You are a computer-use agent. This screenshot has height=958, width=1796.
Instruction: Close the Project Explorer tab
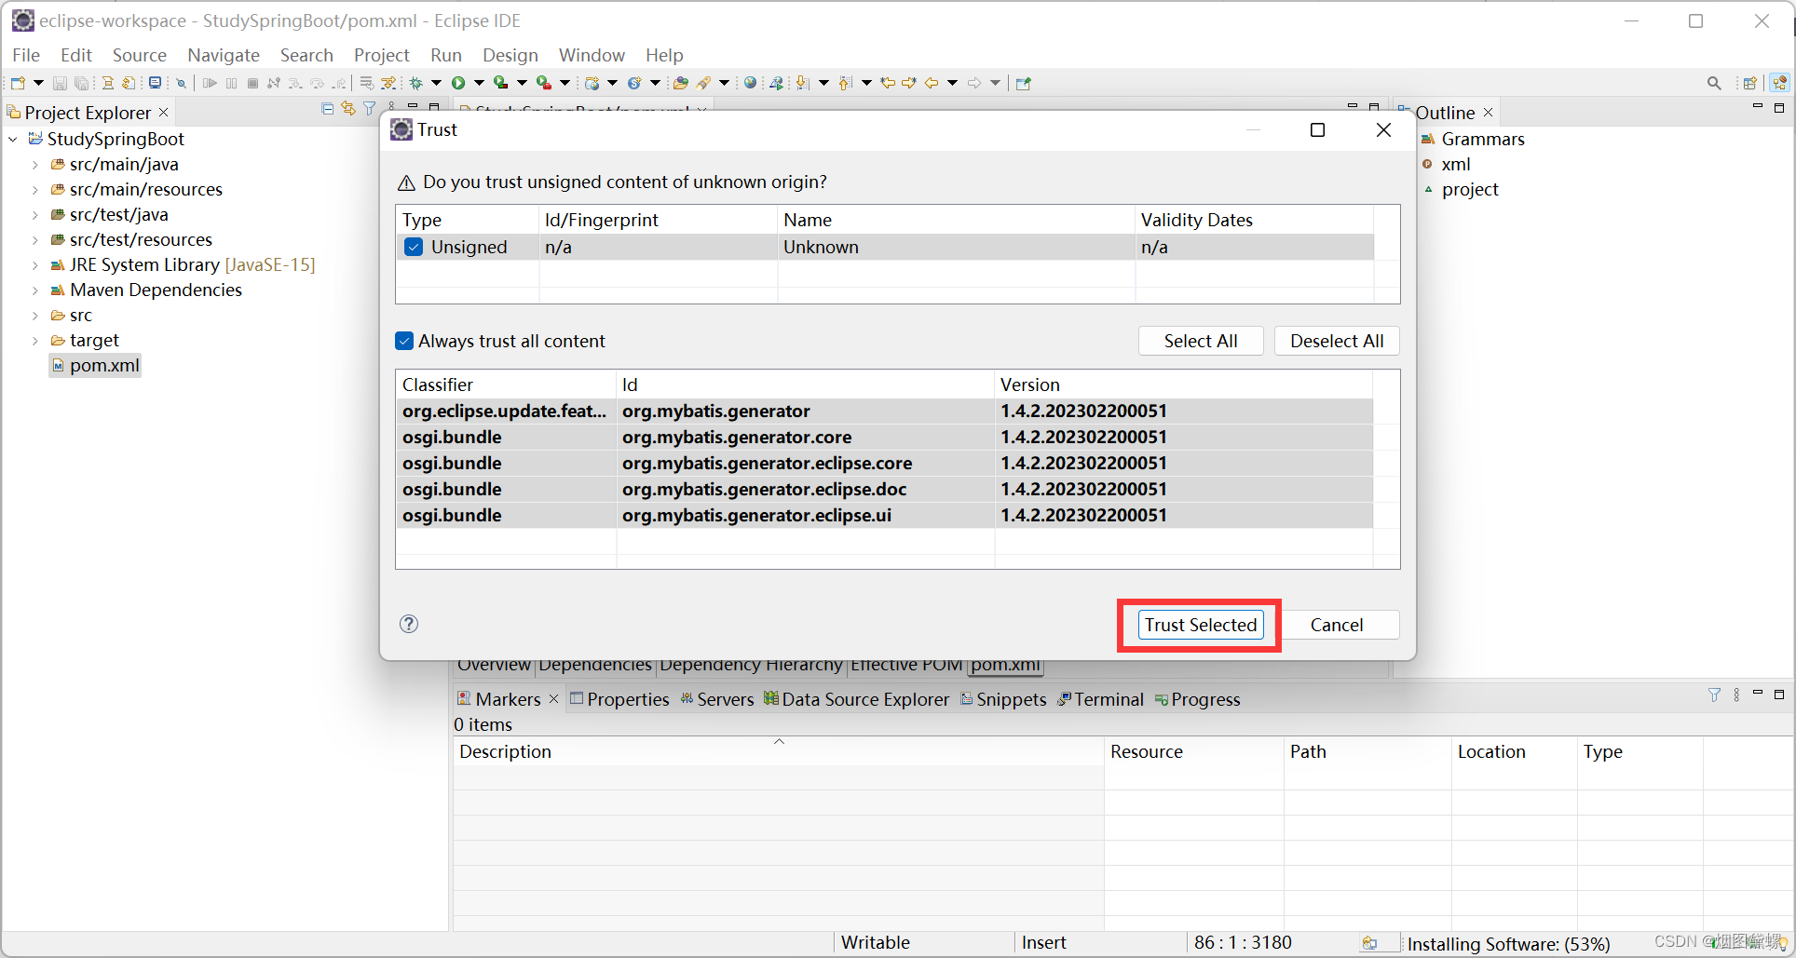point(164,112)
